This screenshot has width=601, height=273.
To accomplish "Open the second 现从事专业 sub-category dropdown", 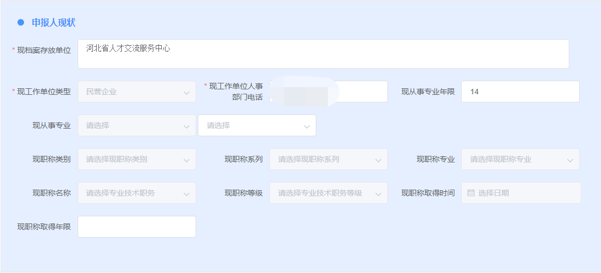I will 257,126.
